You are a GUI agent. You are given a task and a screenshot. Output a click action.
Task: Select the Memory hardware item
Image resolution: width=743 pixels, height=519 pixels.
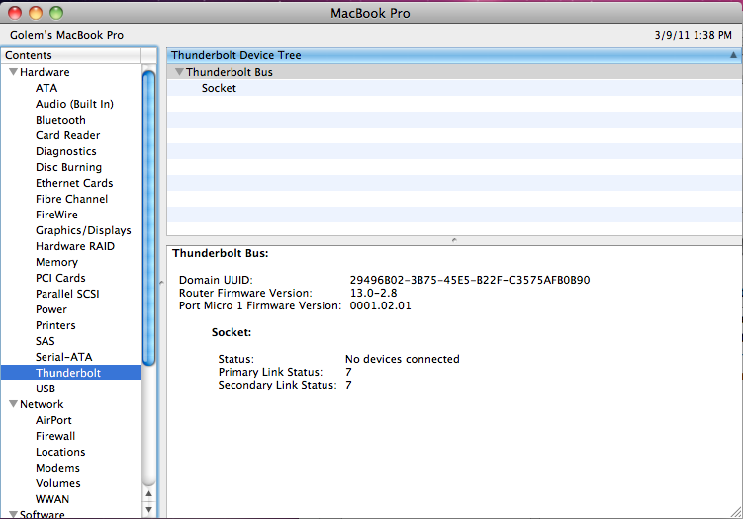[56, 262]
